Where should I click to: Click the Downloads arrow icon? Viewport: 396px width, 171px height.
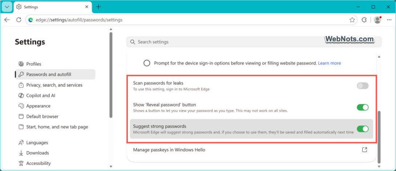pyautogui.click(x=21, y=153)
